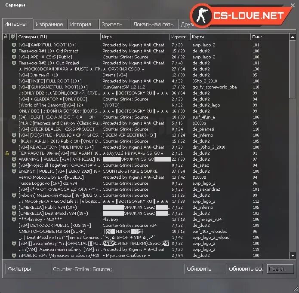Click shield icon beside [reborn] Медвежий Фарш
299x293 pixels.
pyautogui.click(x=14, y=195)
